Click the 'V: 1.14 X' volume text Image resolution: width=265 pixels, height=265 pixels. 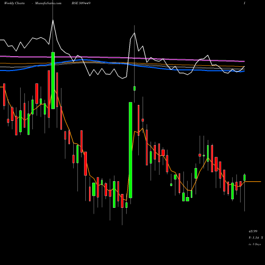point(255,238)
